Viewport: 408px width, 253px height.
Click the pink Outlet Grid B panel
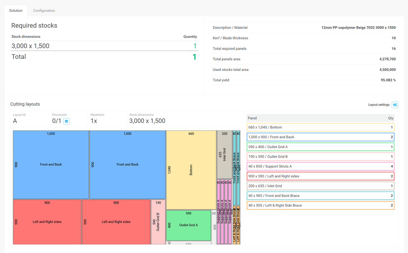coord(158,222)
